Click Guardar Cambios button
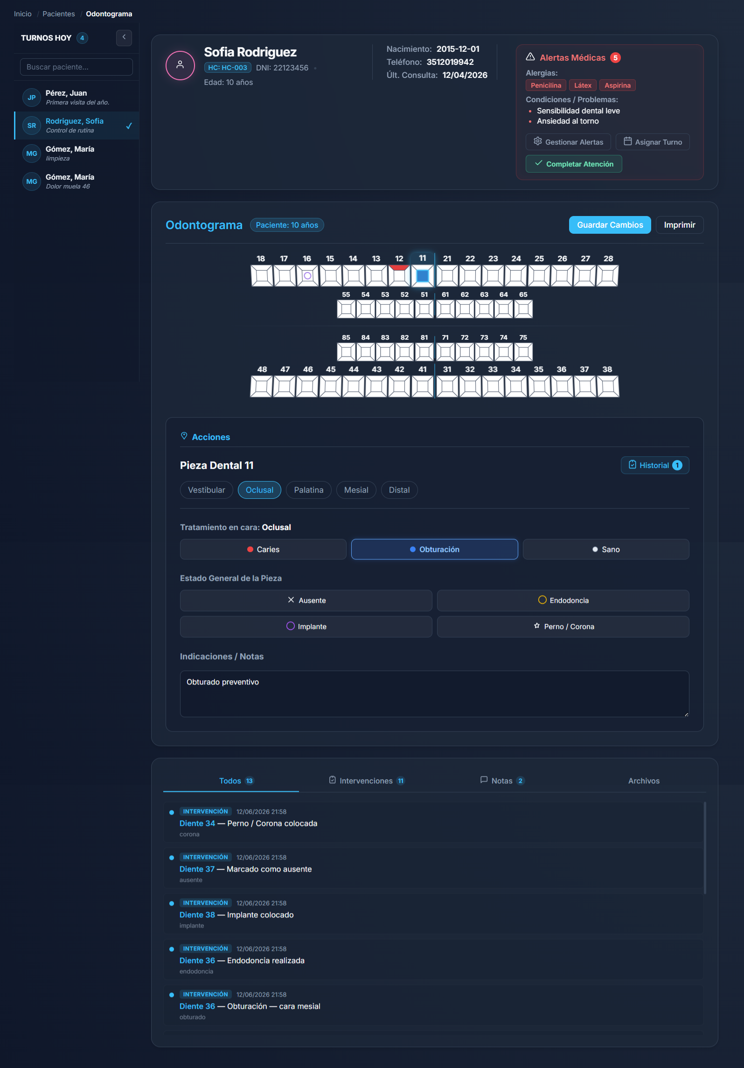The image size is (744, 1068). coord(610,225)
